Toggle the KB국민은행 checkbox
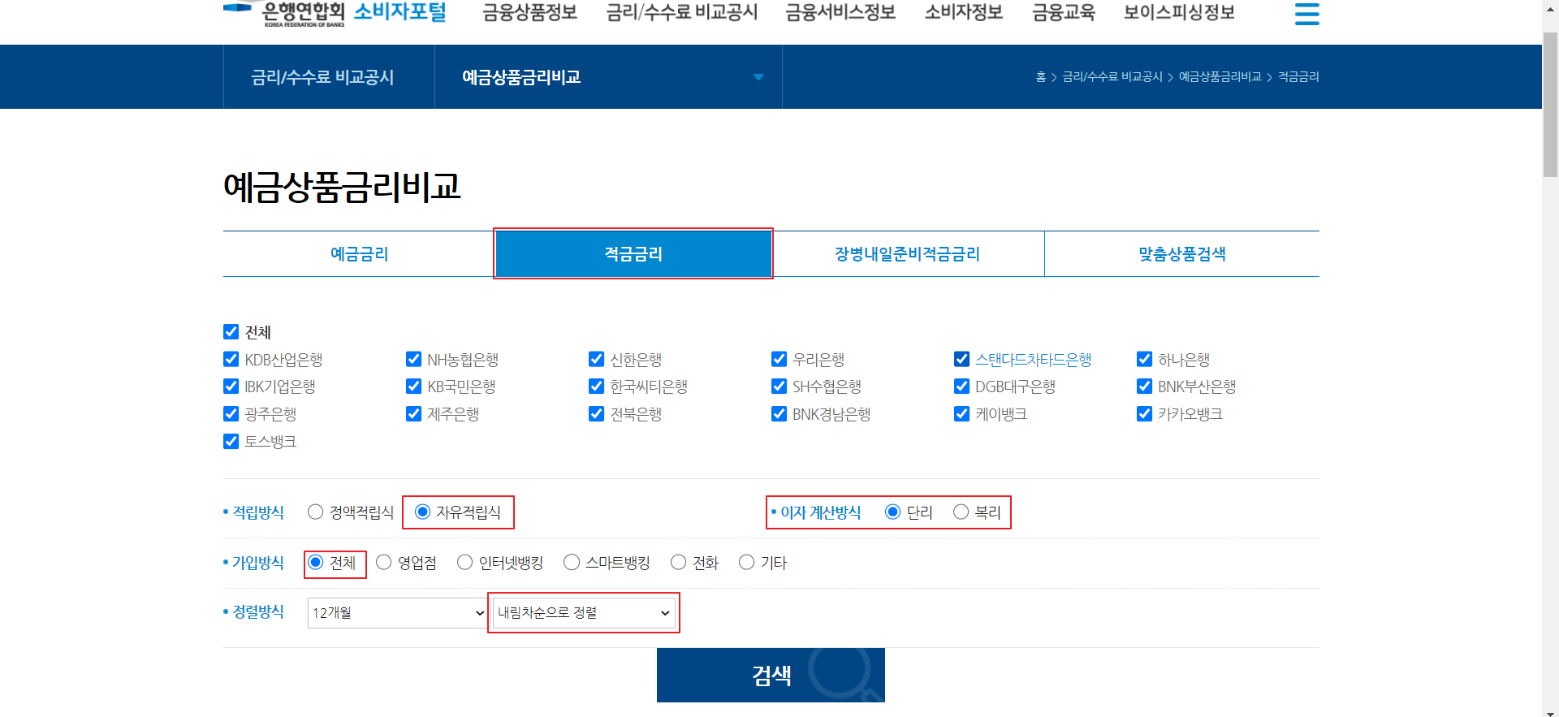The width and height of the screenshot is (1559, 717). (413, 387)
